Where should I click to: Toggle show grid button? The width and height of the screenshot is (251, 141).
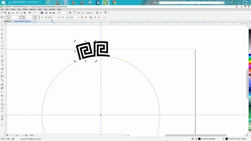click(78, 13)
